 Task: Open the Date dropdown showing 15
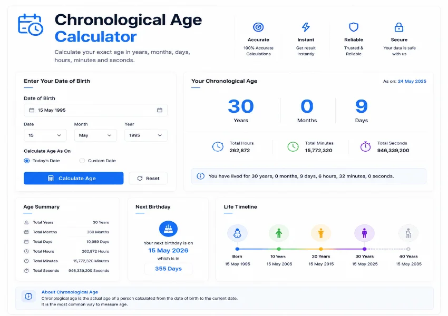(x=45, y=135)
